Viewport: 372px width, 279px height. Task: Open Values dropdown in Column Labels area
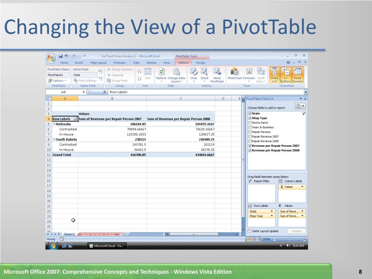tap(302, 187)
